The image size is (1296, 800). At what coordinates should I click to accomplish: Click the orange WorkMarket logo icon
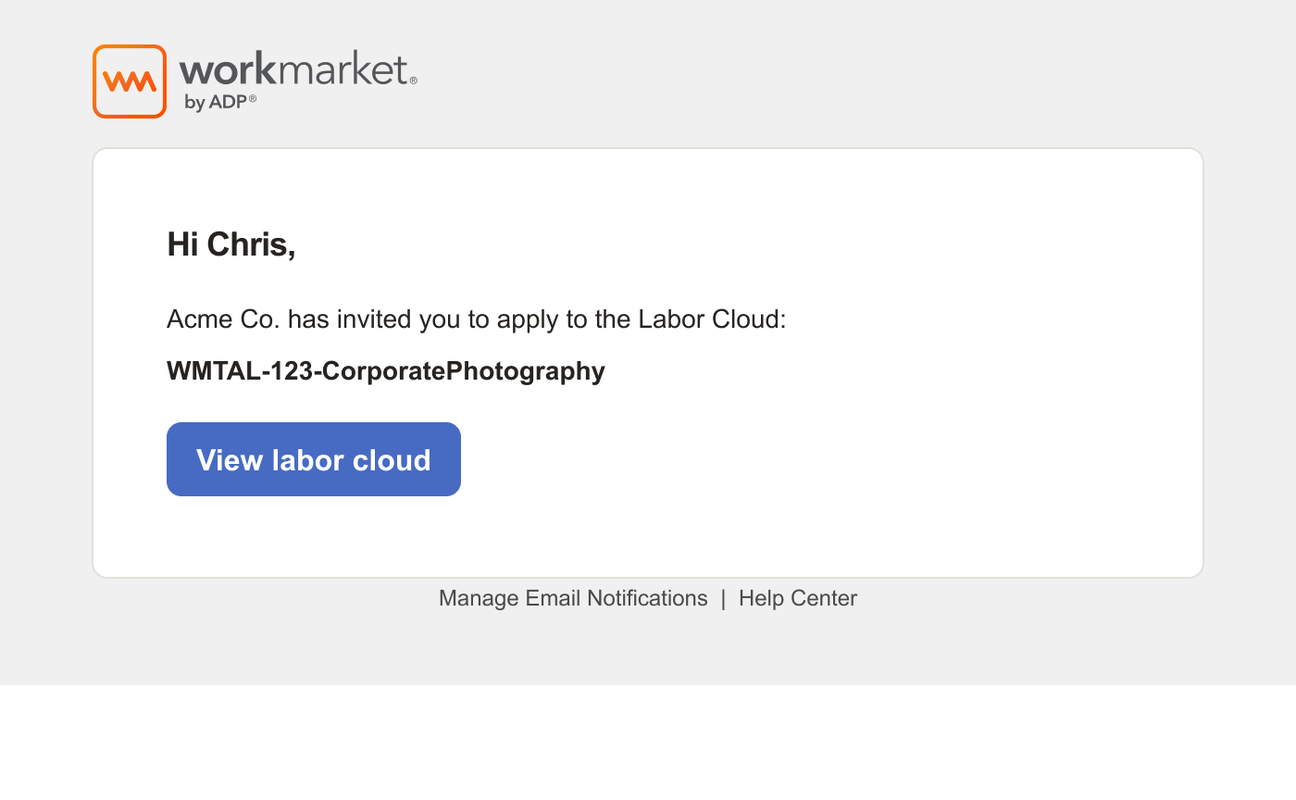(130, 81)
